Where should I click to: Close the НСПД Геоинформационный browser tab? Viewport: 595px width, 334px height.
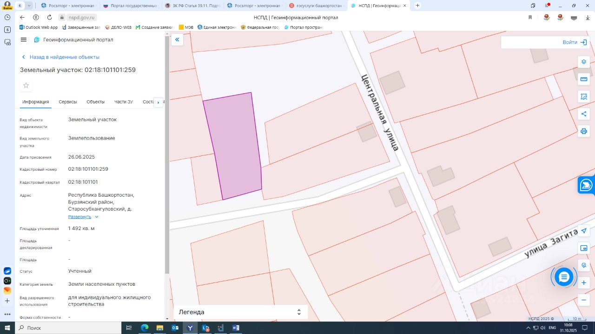point(404,6)
